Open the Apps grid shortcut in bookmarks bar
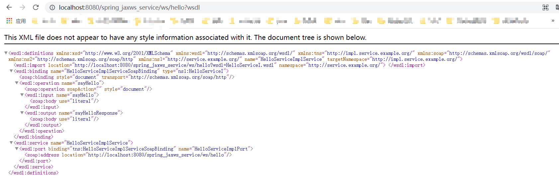 (9, 21)
